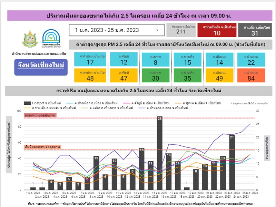Select the ต.สุเทพ minimum card showing 8

click(155, 59)
